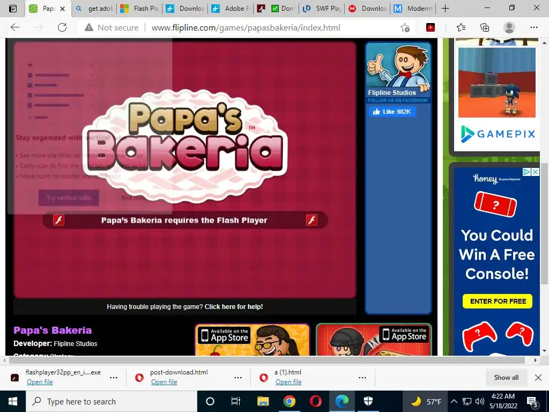Launch File Explorer from taskbar
Screen dimensions: 549x412
(263, 401)
